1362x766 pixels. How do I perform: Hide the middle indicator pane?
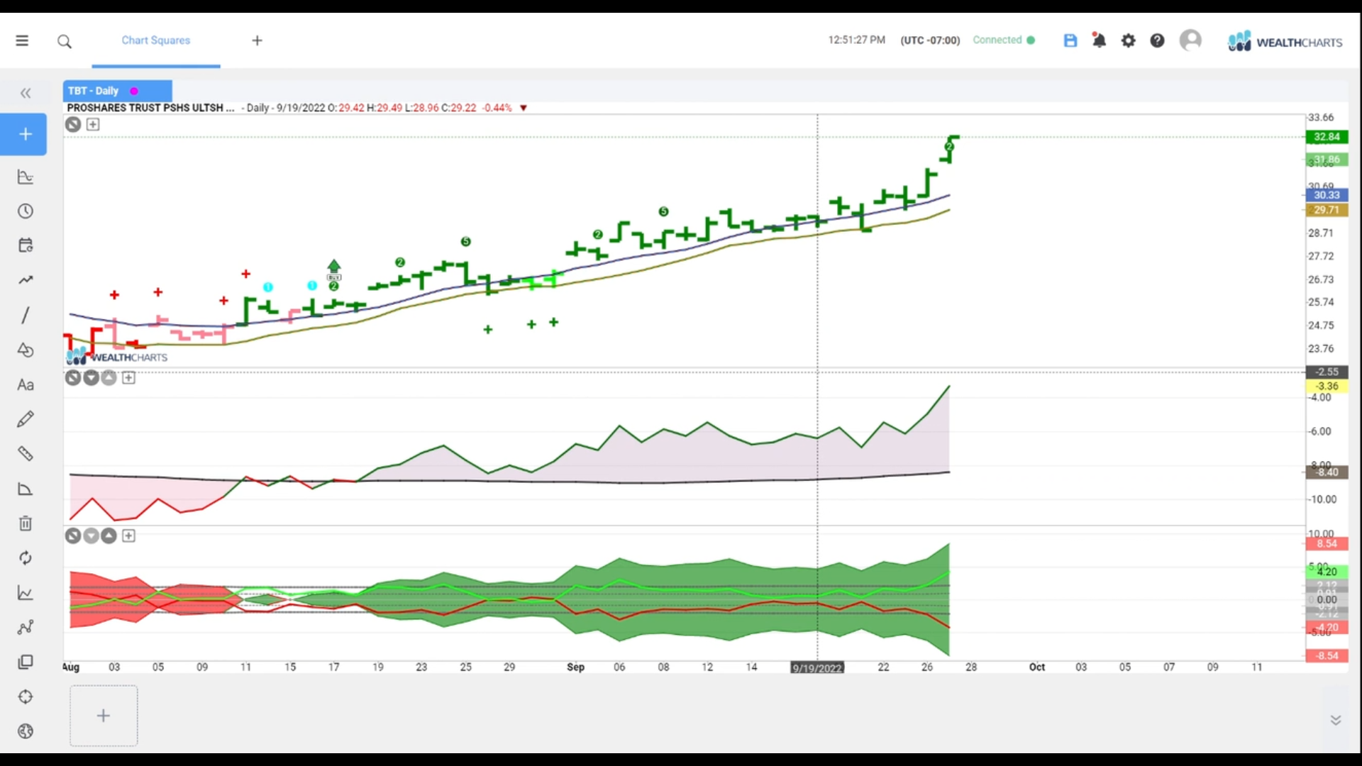coord(73,377)
